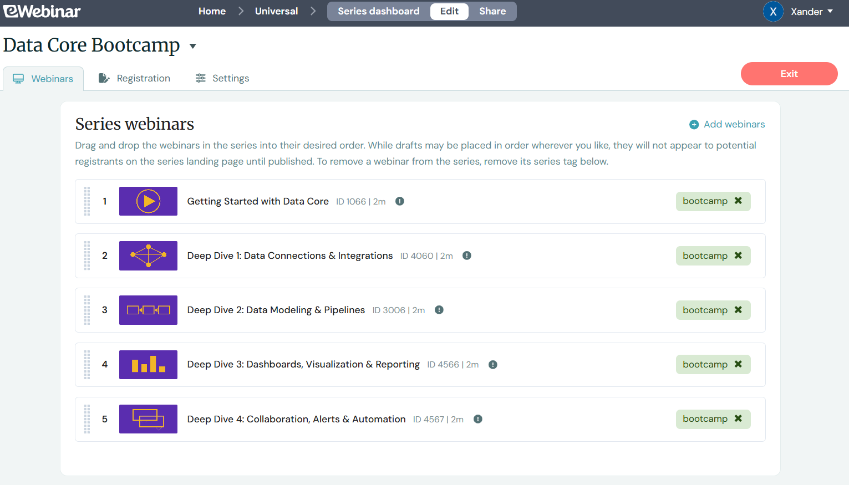Switch to the Settings tab
This screenshot has height=485, width=849.
pyautogui.click(x=222, y=78)
